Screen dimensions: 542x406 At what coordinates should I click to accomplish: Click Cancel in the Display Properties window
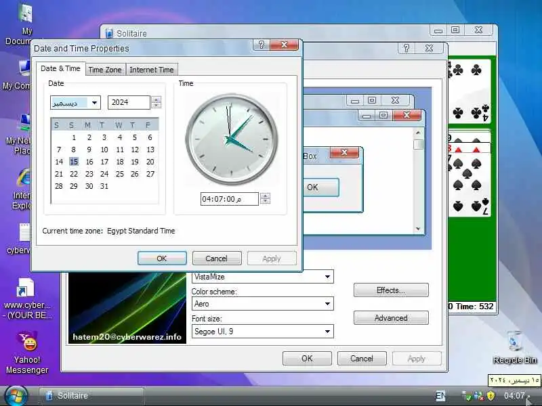coord(362,359)
